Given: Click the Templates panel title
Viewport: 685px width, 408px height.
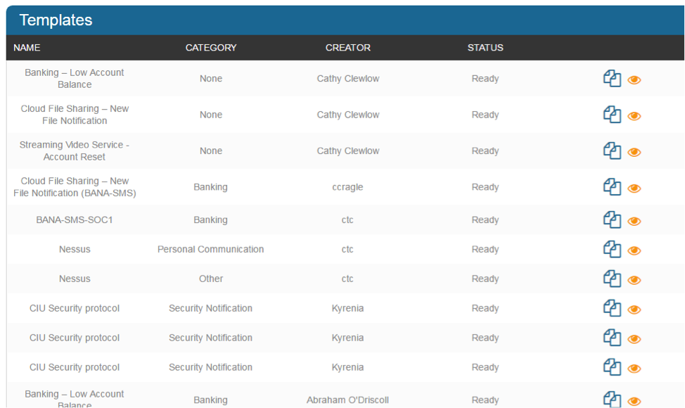Looking at the screenshot, I should point(56,20).
